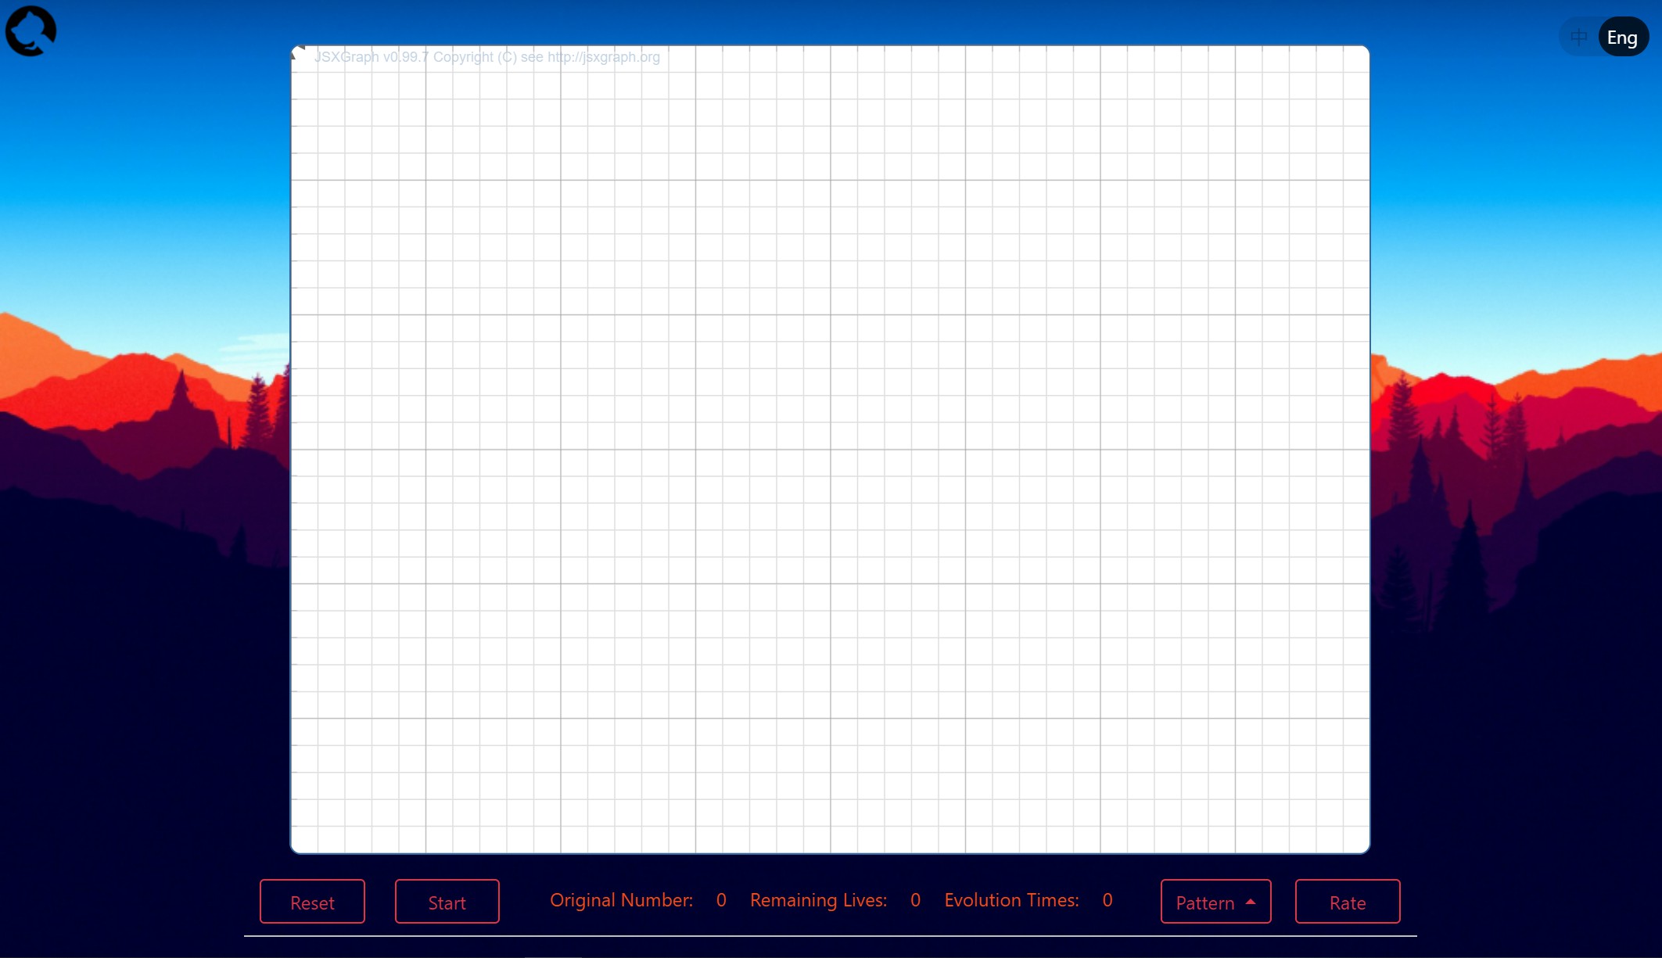Screen dimensions: 1662x958
Task: Switch language to Chinese (中)
Action: (1579, 37)
